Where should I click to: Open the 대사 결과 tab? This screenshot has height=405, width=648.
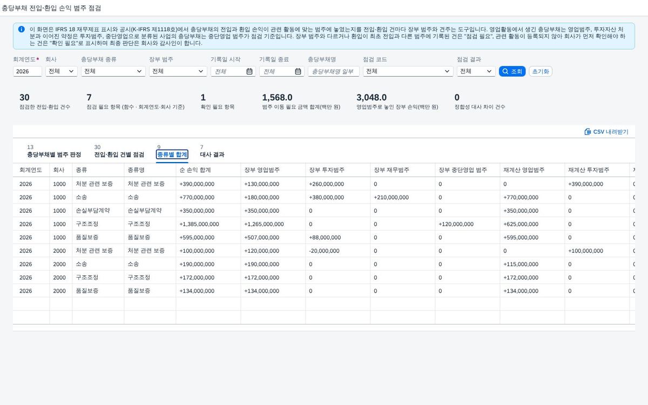coord(212,154)
